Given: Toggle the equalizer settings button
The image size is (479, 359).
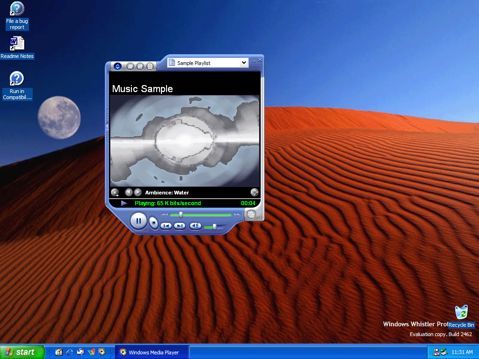Looking at the screenshot, I should [140, 66].
